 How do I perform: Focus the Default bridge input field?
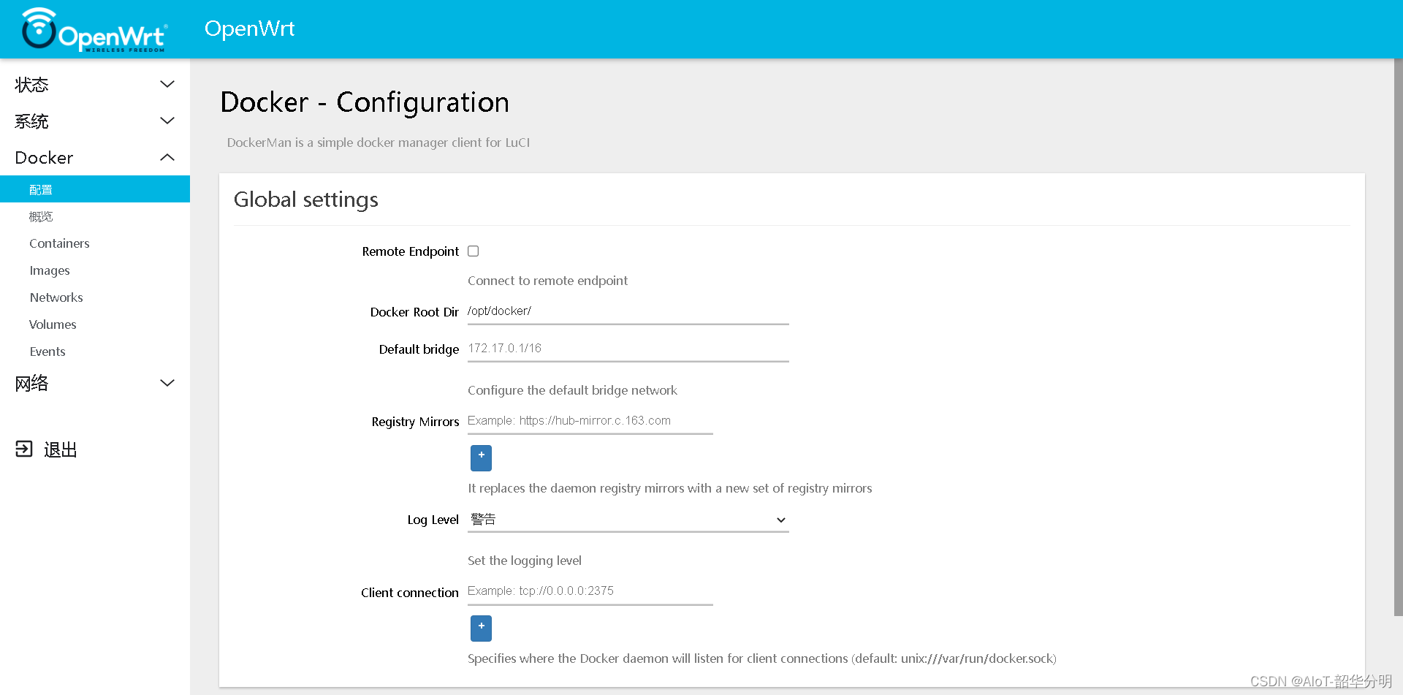tap(628, 349)
